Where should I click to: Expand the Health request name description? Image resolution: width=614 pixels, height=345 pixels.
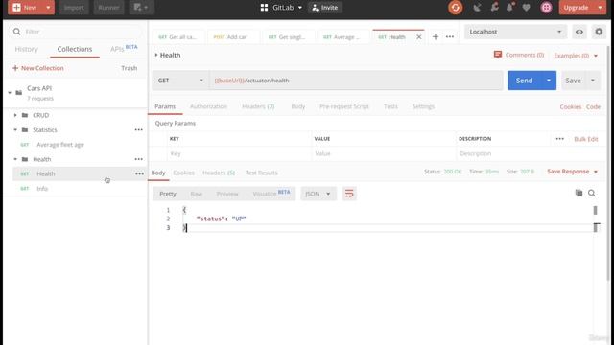pos(156,56)
